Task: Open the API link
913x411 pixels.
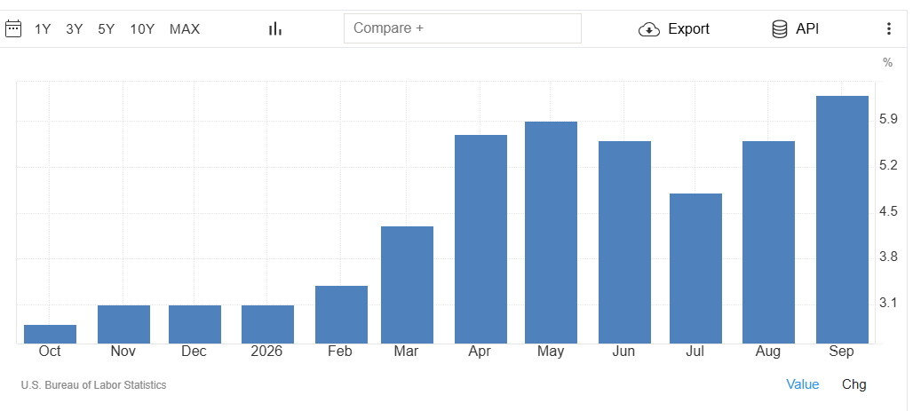Action: coord(807,29)
